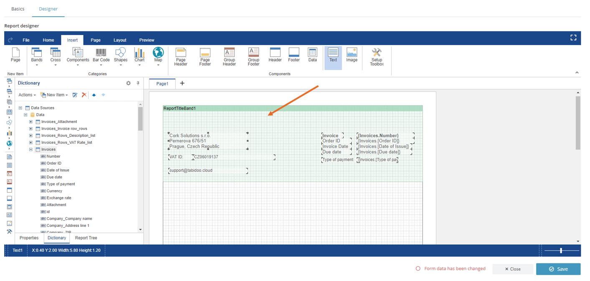Open the Basics tab

pyautogui.click(x=18, y=9)
